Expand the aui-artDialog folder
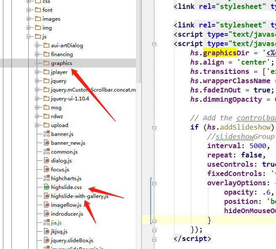 37,46
